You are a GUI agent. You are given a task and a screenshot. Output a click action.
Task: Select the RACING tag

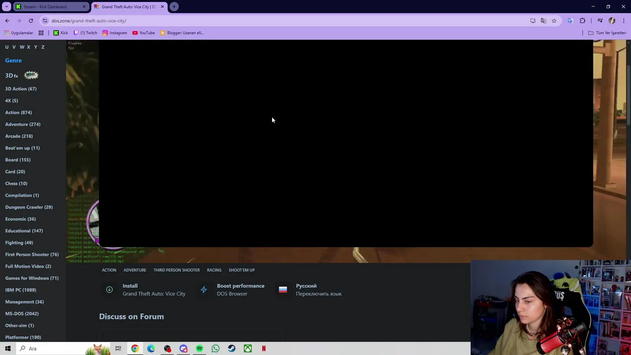(x=214, y=270)
